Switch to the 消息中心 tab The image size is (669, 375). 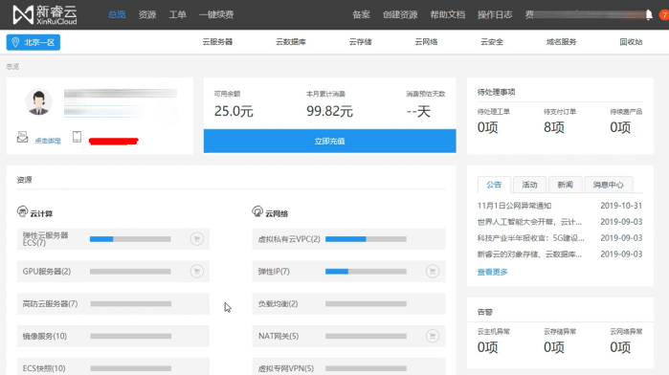tap(609, 185)
